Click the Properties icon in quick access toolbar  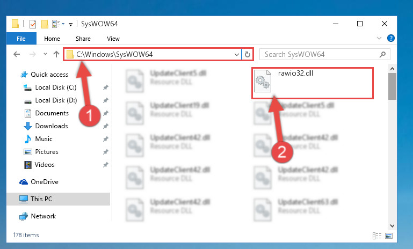pyautogui.click(x=33, y=24)
